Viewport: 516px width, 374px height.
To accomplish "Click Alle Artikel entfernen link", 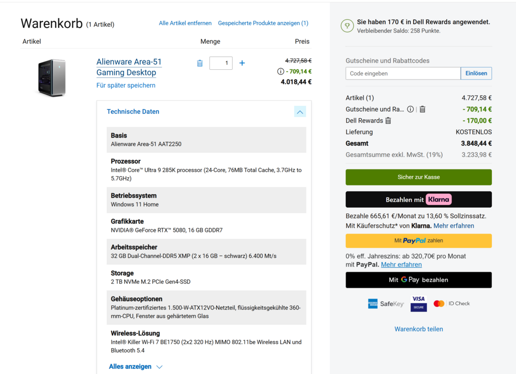I will pos(185,23).
